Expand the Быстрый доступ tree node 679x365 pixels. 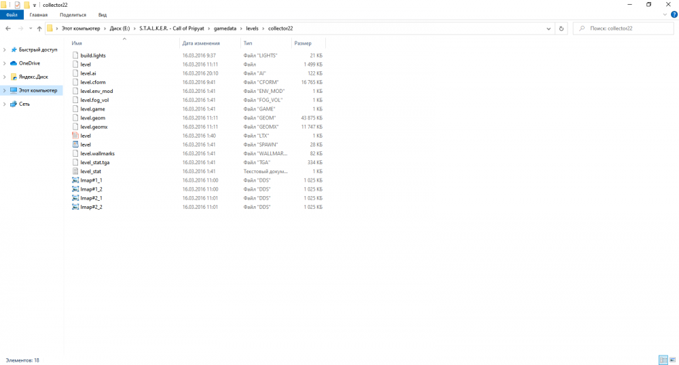pos(5,50)
